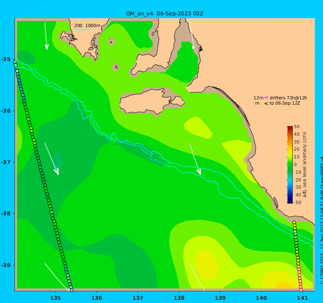Click the latitude axis label '-36'

6,111
